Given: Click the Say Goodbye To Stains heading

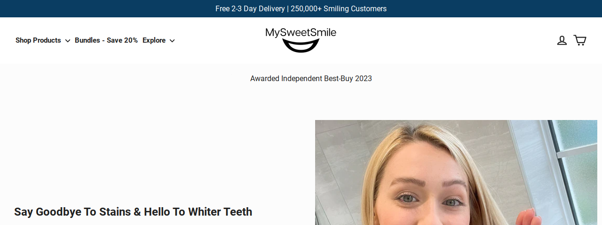Looking at the screenshot, I should point(133,212).
